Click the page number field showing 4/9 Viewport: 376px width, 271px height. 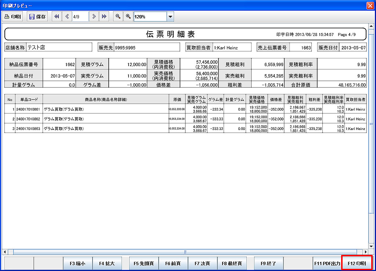click(80, 17)
